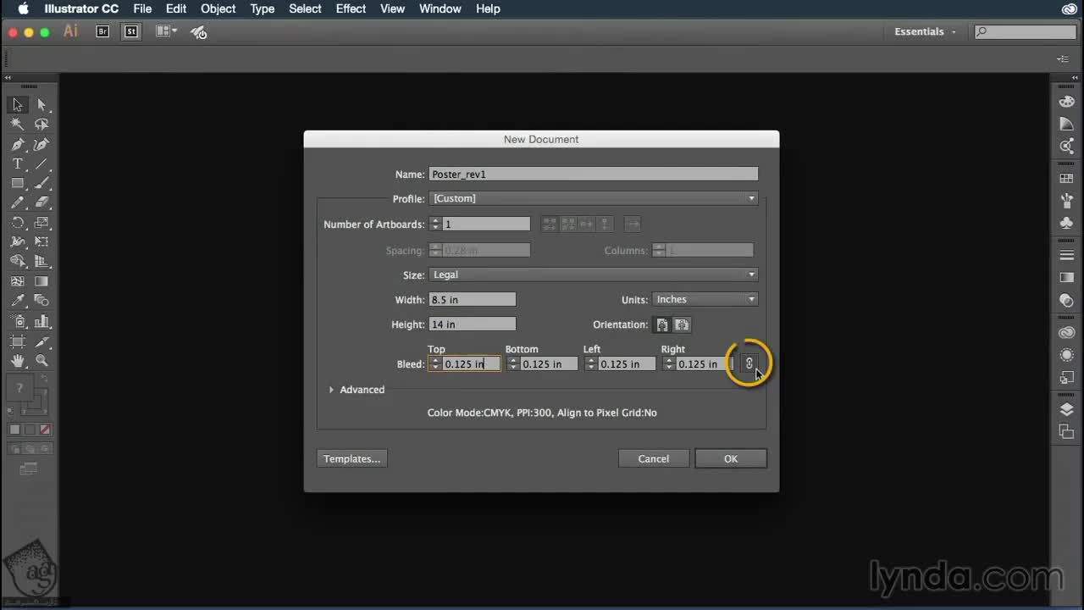The image size is (1084, 610).
Task: Select the None color swatch in toolbar
Action: tap(46, 430)
